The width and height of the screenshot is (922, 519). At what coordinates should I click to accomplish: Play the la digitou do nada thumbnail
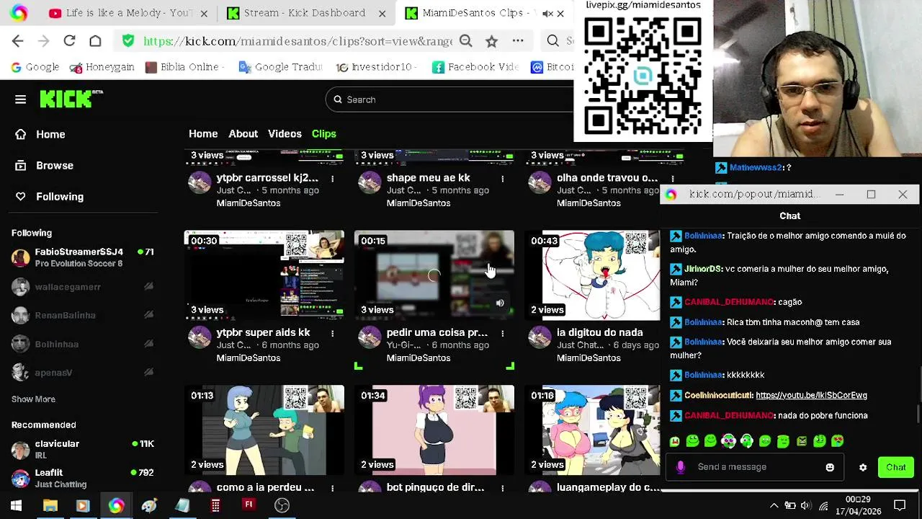point(593,275)
